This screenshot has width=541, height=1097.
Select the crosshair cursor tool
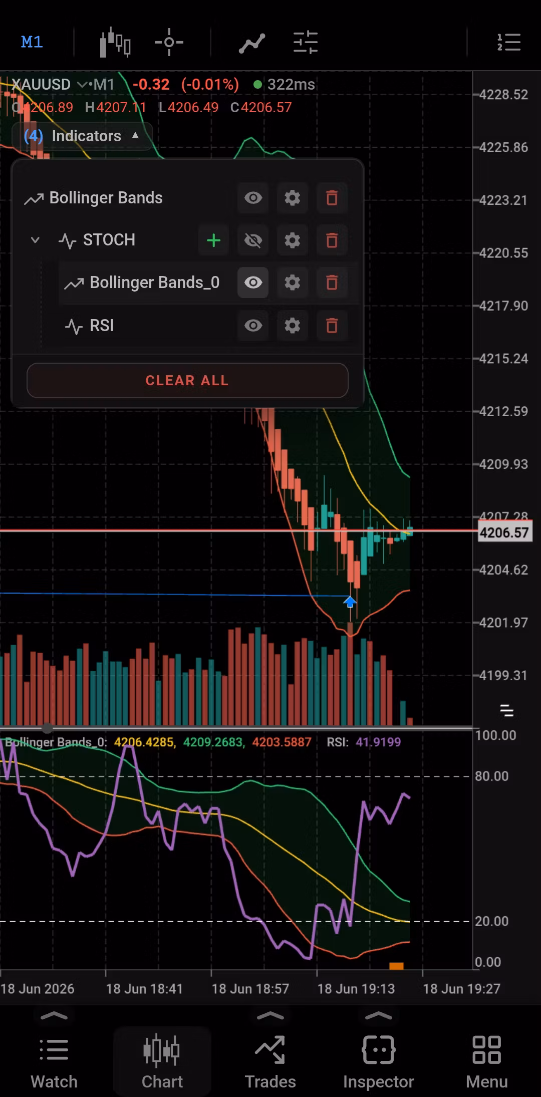(x=169, y=43)
